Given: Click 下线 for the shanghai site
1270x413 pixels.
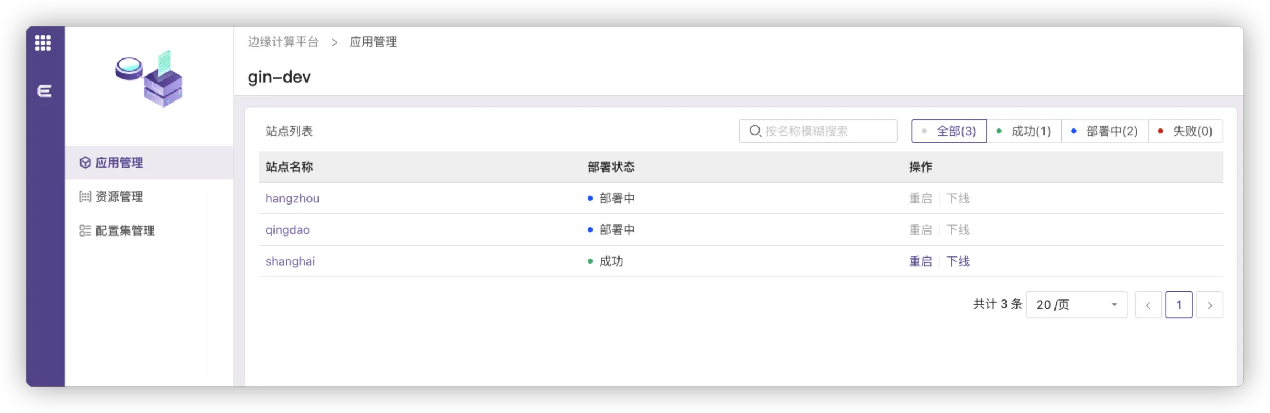Looking at the screenshot, I should 958,261.
